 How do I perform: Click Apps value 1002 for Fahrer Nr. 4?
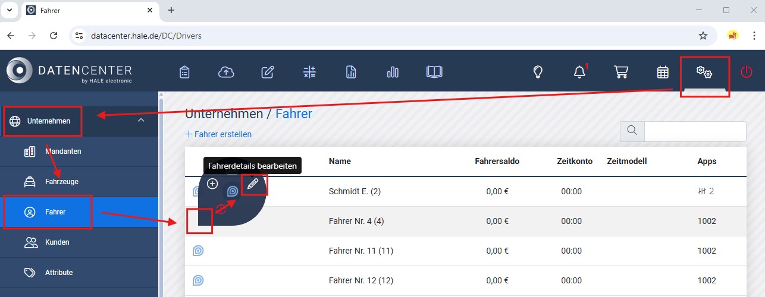click(x=707, y=221)
